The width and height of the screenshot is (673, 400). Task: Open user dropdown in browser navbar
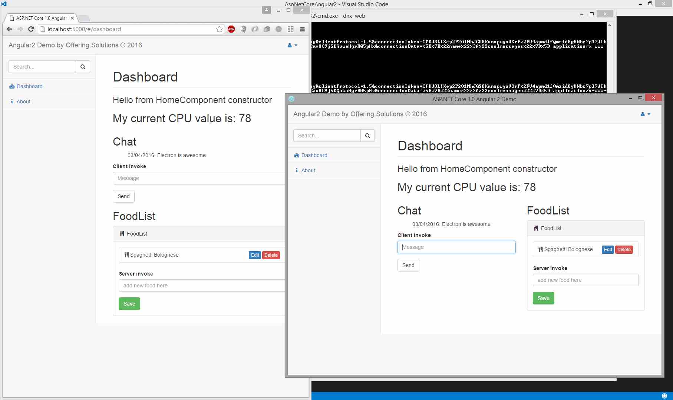point(293,45)
